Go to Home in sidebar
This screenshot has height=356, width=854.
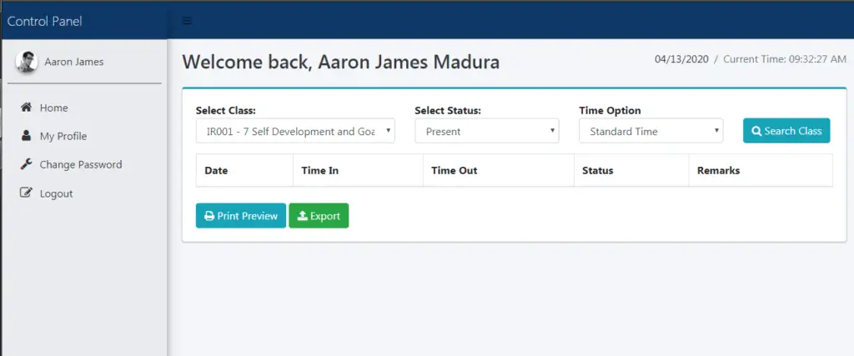pos(54,108)
